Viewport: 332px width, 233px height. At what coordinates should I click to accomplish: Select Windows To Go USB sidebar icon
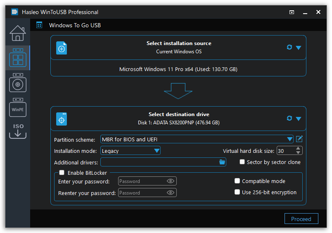pos(18,57)
